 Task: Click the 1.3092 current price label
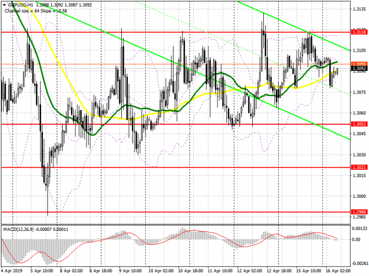[359, 69]
